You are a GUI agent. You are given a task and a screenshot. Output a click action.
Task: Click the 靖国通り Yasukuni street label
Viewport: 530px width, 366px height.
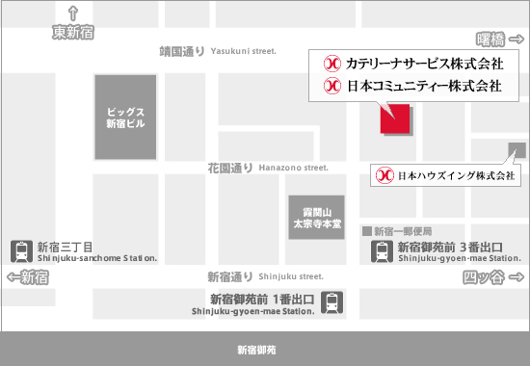coord(218,51)
